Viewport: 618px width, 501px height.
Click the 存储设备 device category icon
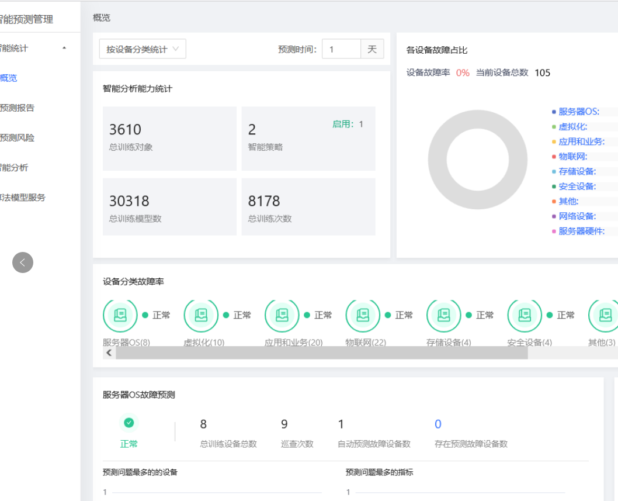444,315
